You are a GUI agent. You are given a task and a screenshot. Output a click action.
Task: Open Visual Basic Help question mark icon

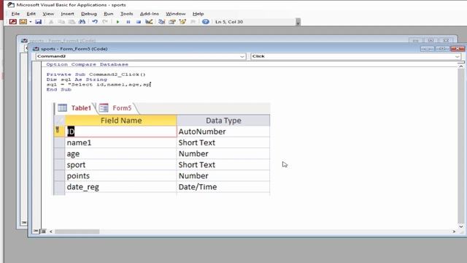click(x=206, y=22)
